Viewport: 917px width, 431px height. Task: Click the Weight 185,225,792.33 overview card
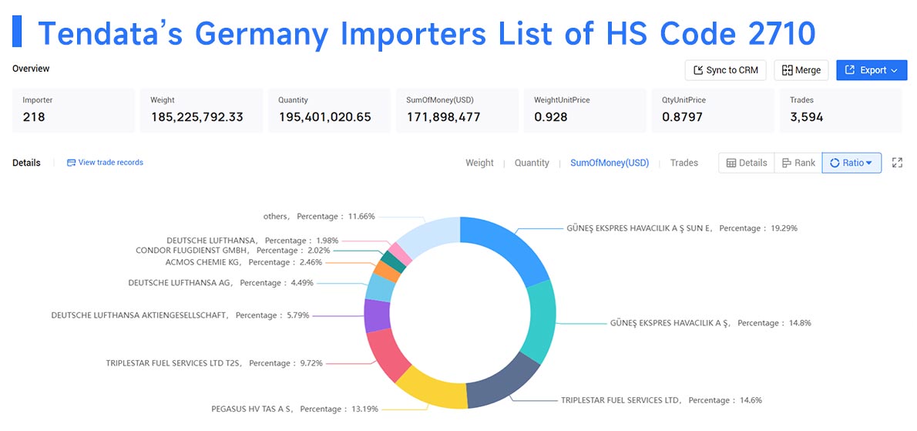tap(201, 110)
